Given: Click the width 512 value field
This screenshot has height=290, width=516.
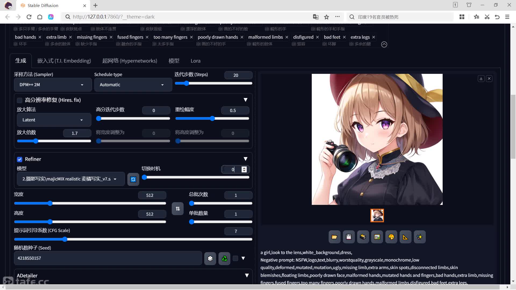Looking at the screenshot, I should pos(152,195).
